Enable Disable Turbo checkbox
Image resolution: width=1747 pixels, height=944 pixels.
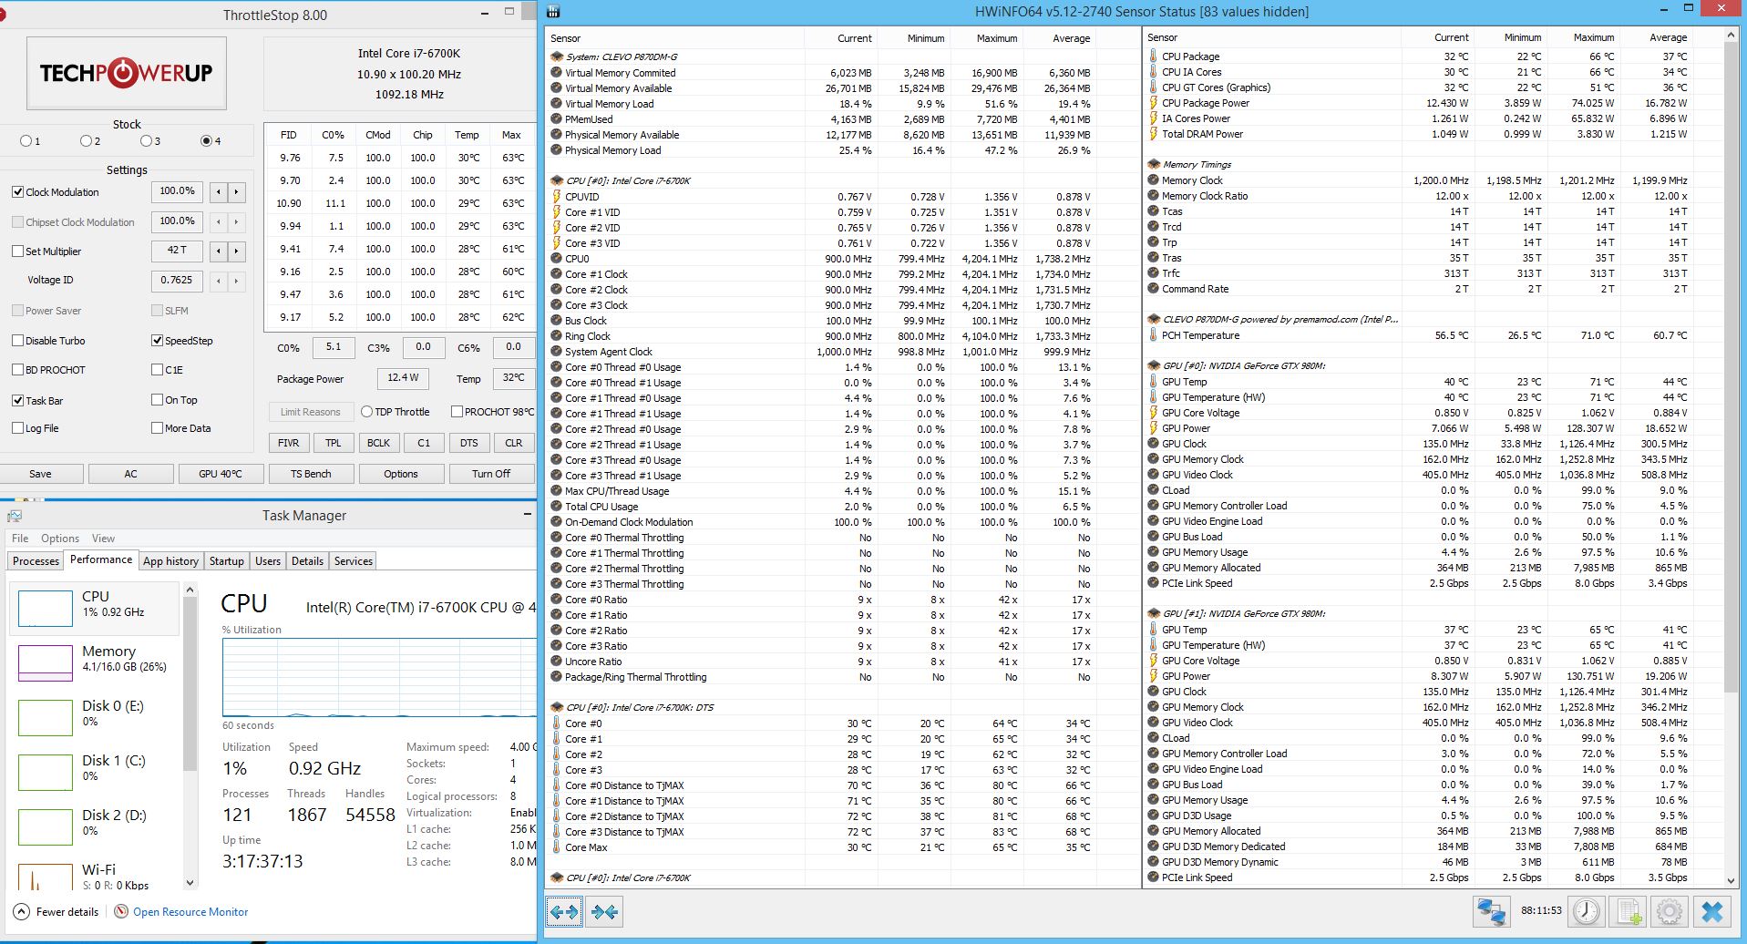17,341
